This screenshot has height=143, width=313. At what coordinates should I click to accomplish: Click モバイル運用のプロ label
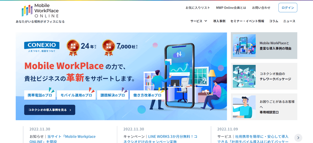click(x=76, y=95)
